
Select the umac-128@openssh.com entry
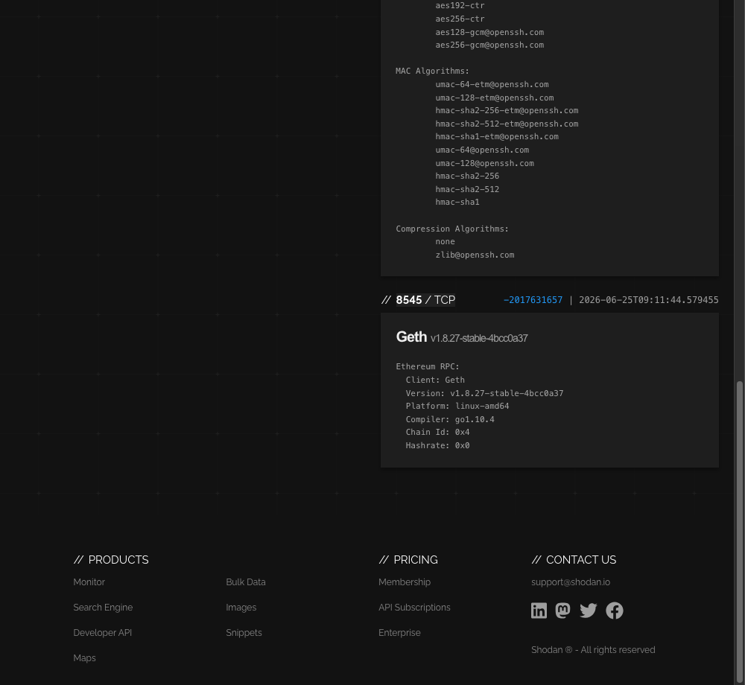[485, 163]
